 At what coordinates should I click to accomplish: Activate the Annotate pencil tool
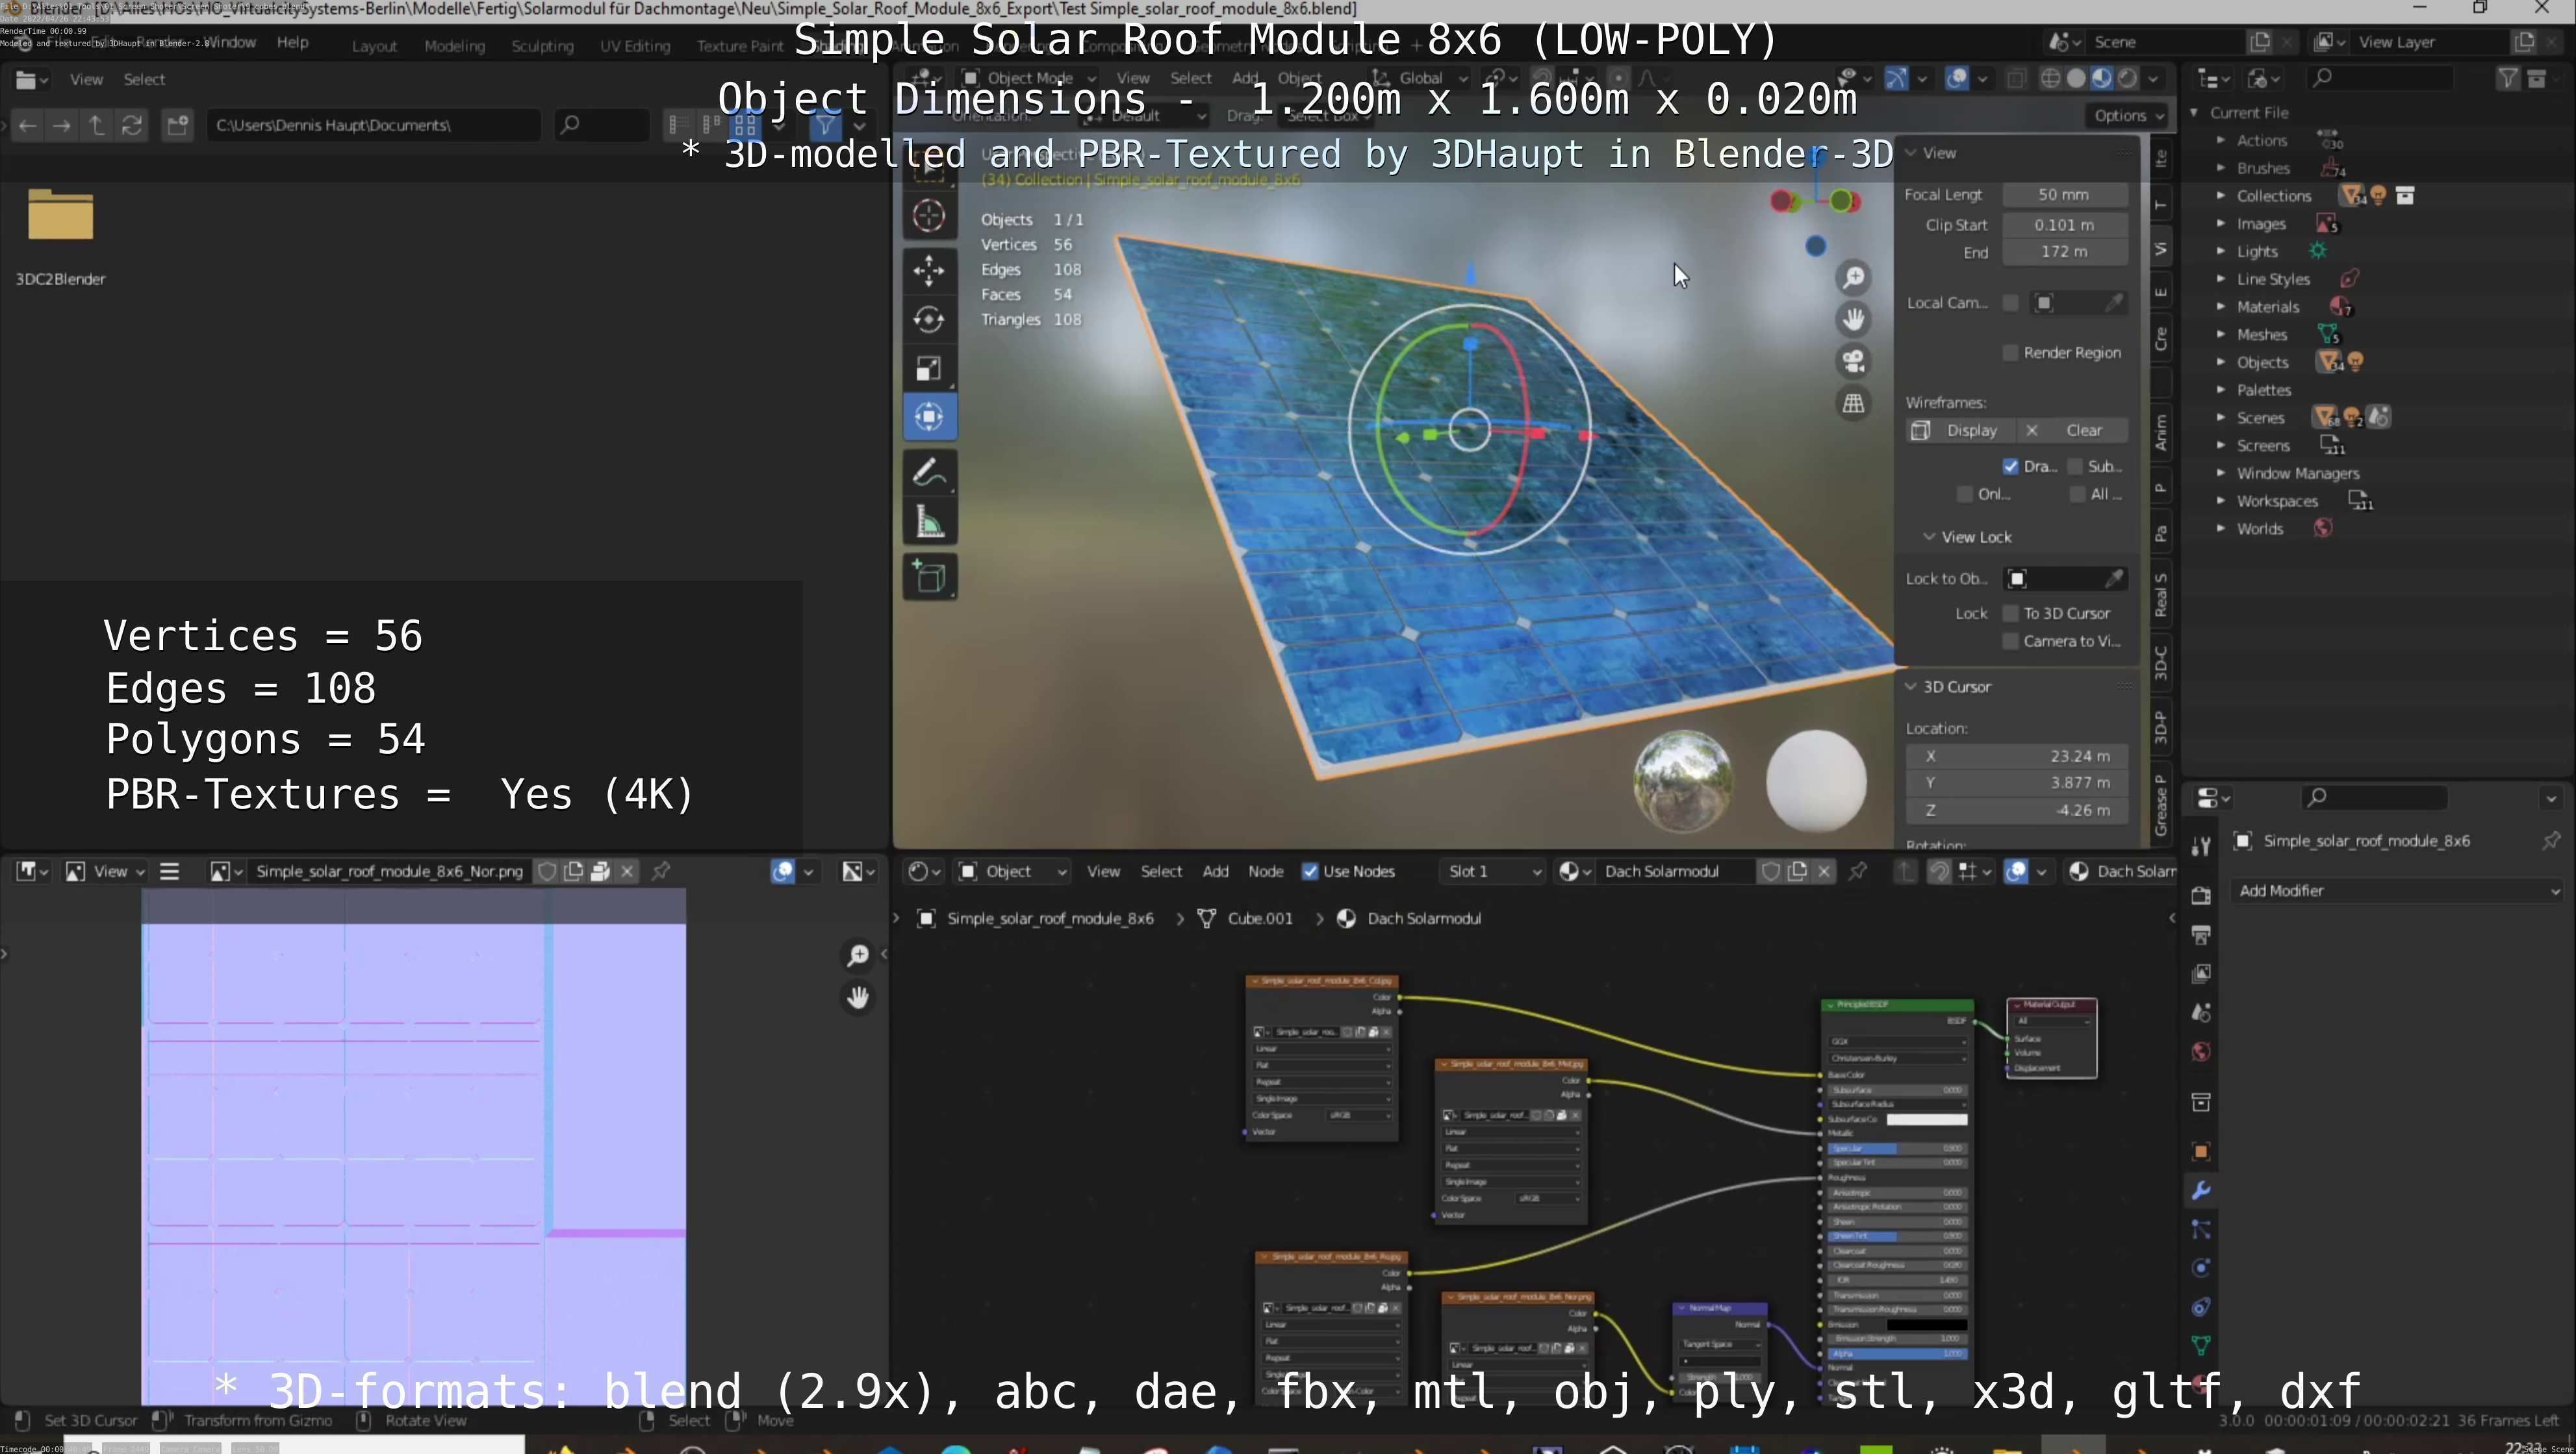(x=929, y=473)
